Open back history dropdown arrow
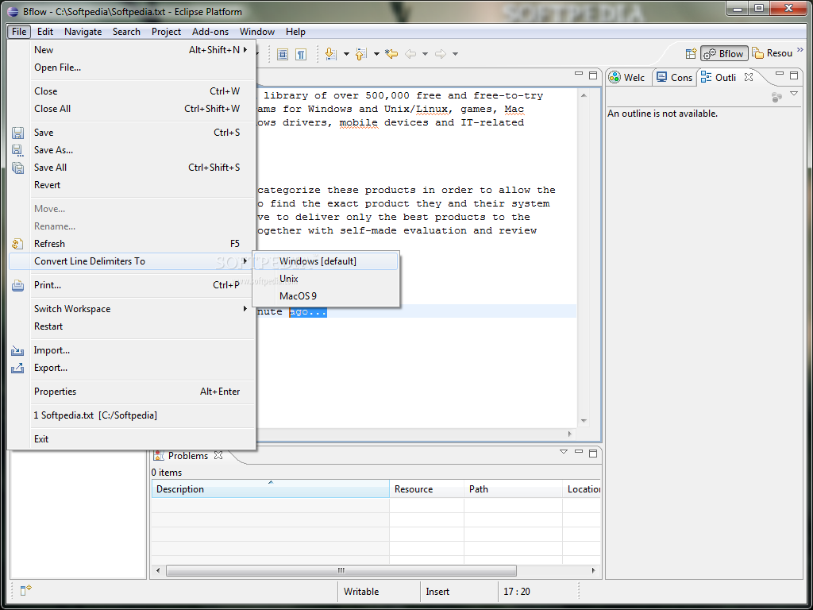Screen dimensions: 813x610 tap(426, 54)
